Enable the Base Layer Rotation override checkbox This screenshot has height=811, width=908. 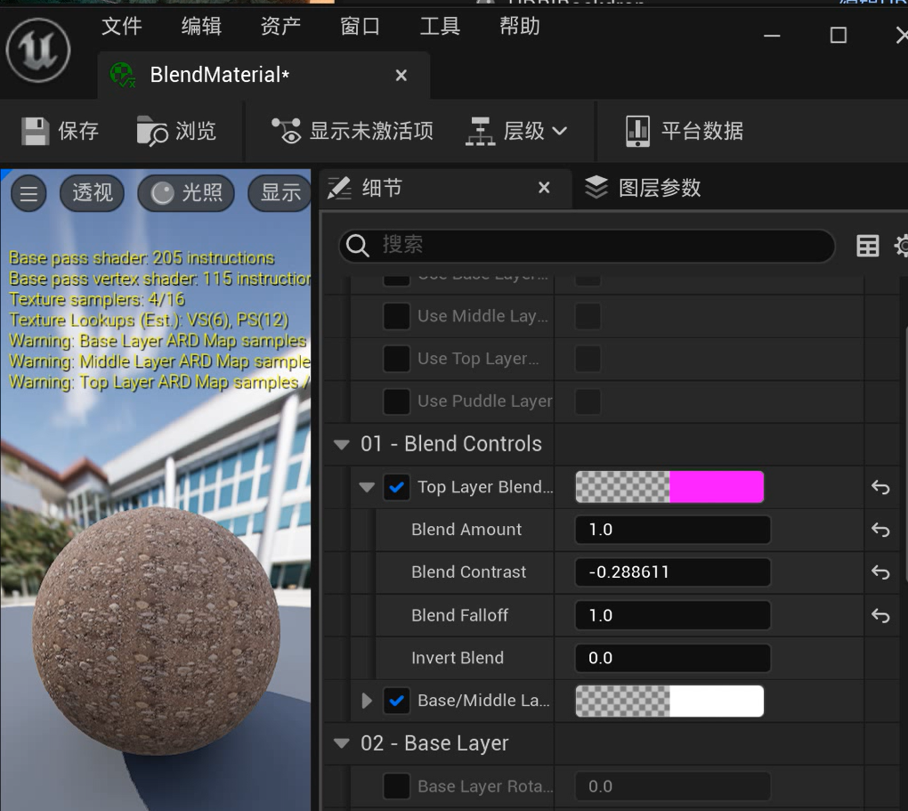coord(397,786)
